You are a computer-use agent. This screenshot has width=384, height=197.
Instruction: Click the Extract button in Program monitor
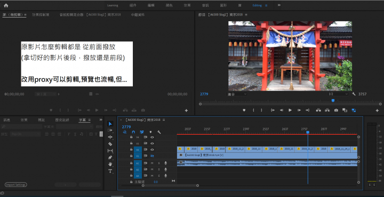(x=327, y=110)
